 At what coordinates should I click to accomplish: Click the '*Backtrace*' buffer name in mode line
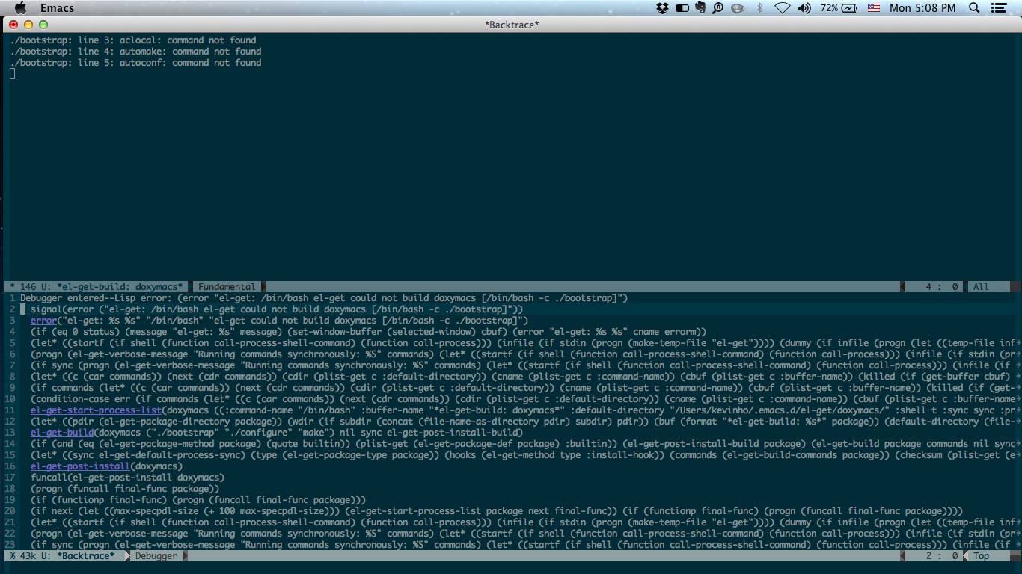(x=86, y=555)
